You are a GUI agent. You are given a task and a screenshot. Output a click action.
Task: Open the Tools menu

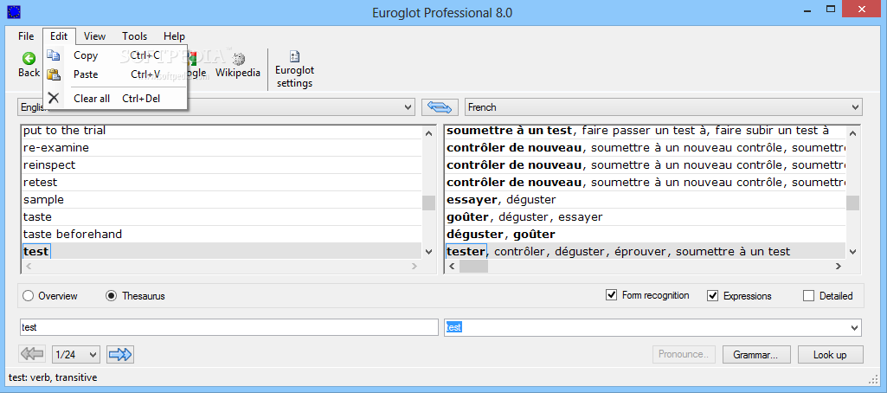point(135,36)
